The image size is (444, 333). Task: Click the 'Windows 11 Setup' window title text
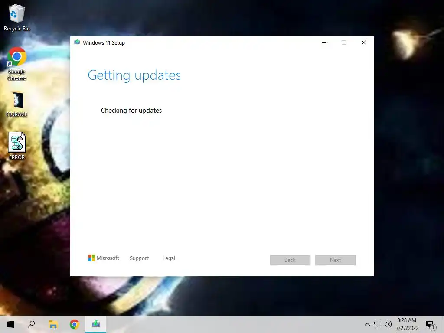(104, 43)
